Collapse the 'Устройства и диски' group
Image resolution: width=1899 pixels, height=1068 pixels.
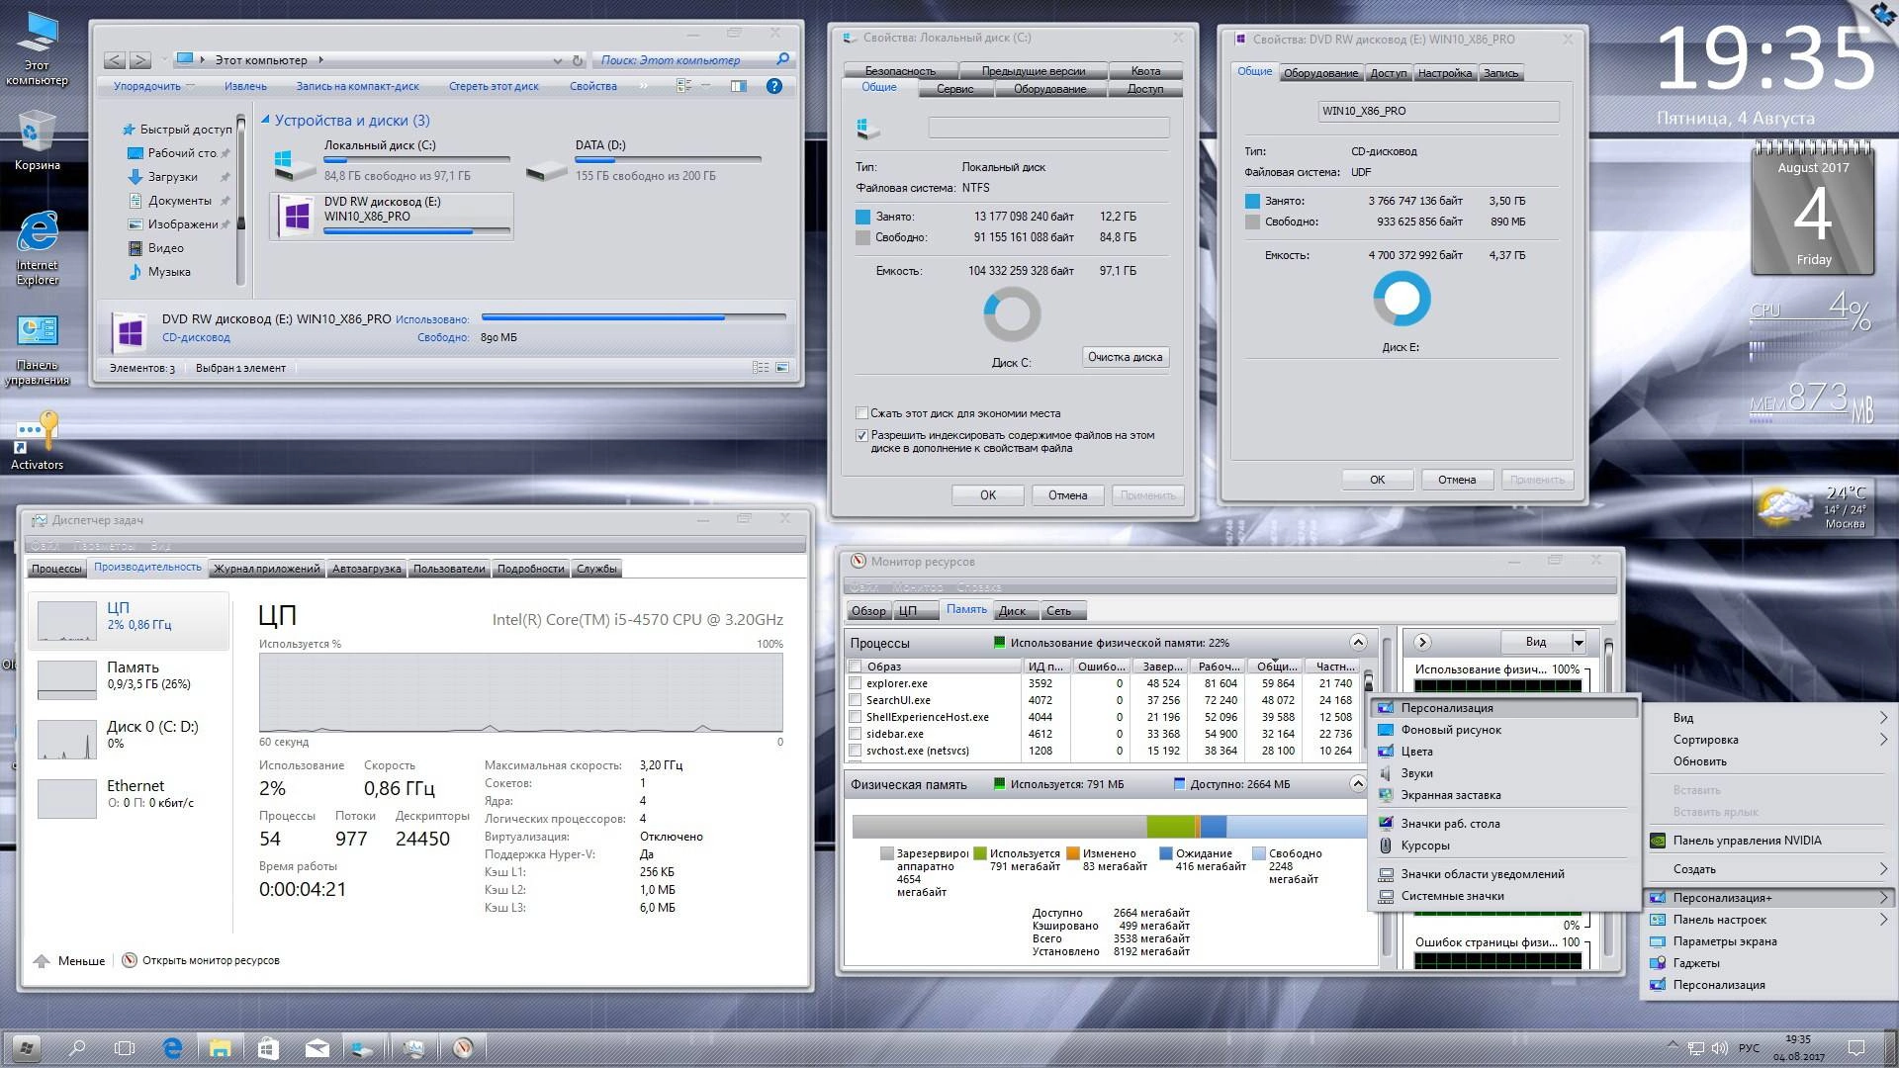(x=265, y=120)
